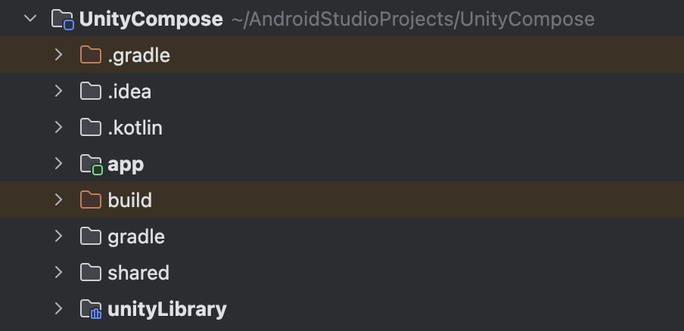Click the orange build folder icon
This screenshot has width=684, height=331.
pos(91,200)
